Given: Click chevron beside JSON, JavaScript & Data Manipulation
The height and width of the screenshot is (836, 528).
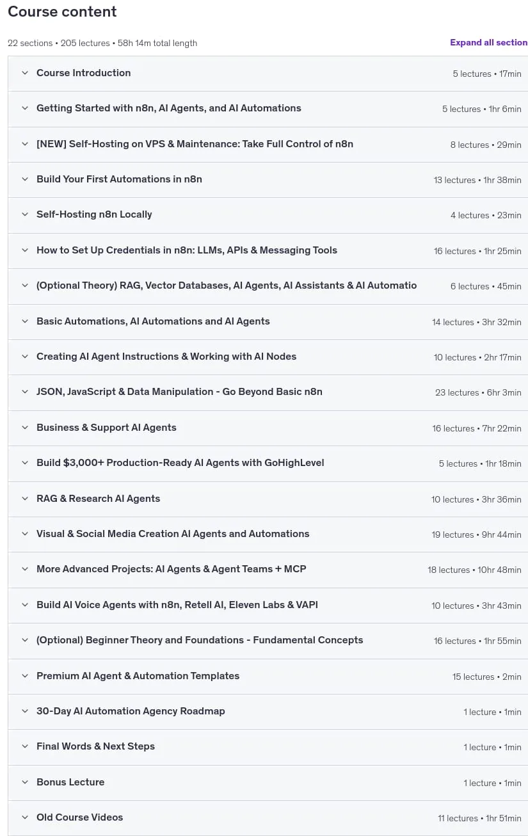Looking at the screenshot, I should click(x=25, y=392).
